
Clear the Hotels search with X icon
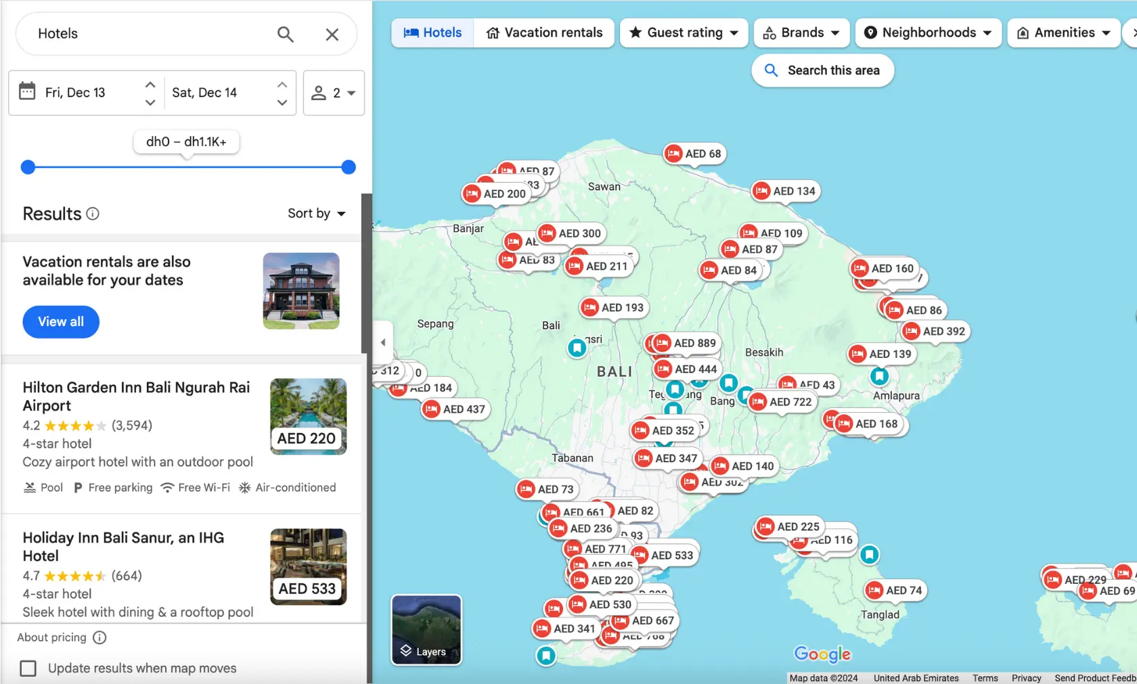tap(332, 34)
